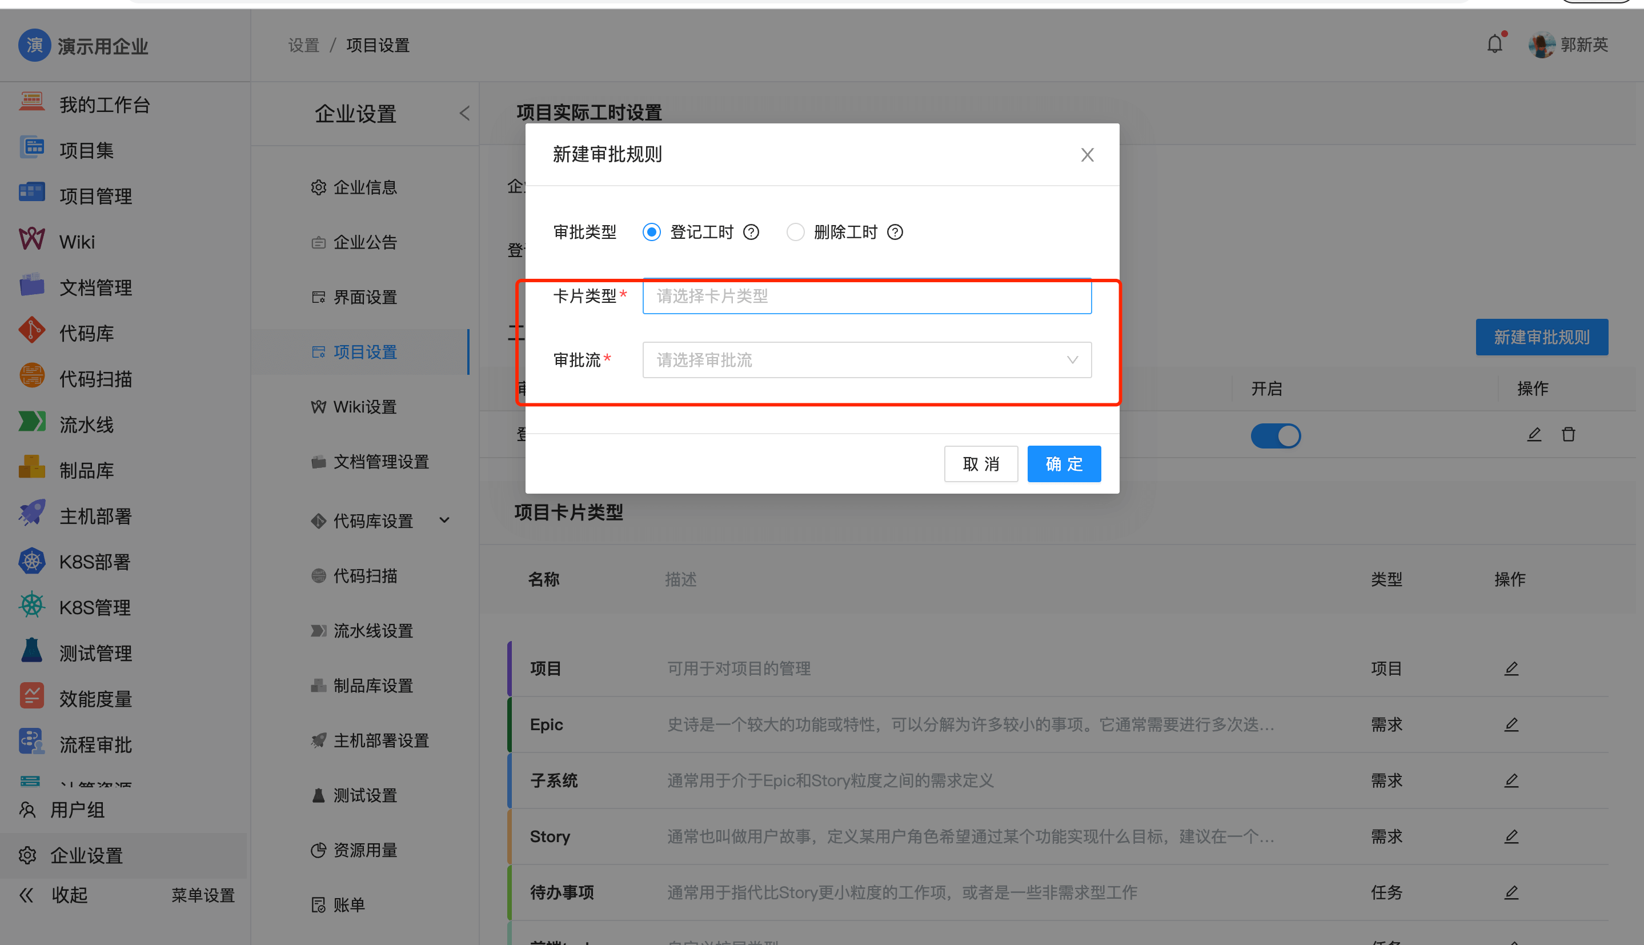Select the 删除工时 radio option
Image resolution: width=1644 pixels, height=945 pixels.
[x=795, y=233]
